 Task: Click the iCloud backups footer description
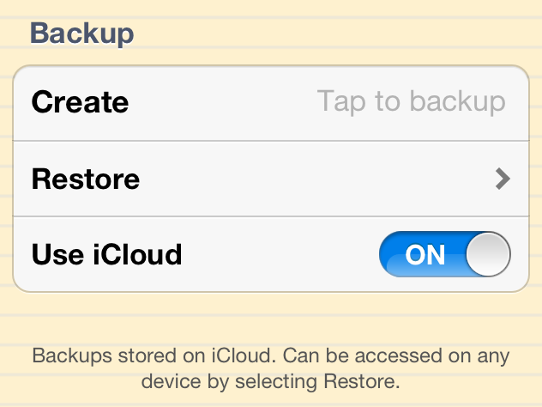pyautogui.click(x=271, y=367)
